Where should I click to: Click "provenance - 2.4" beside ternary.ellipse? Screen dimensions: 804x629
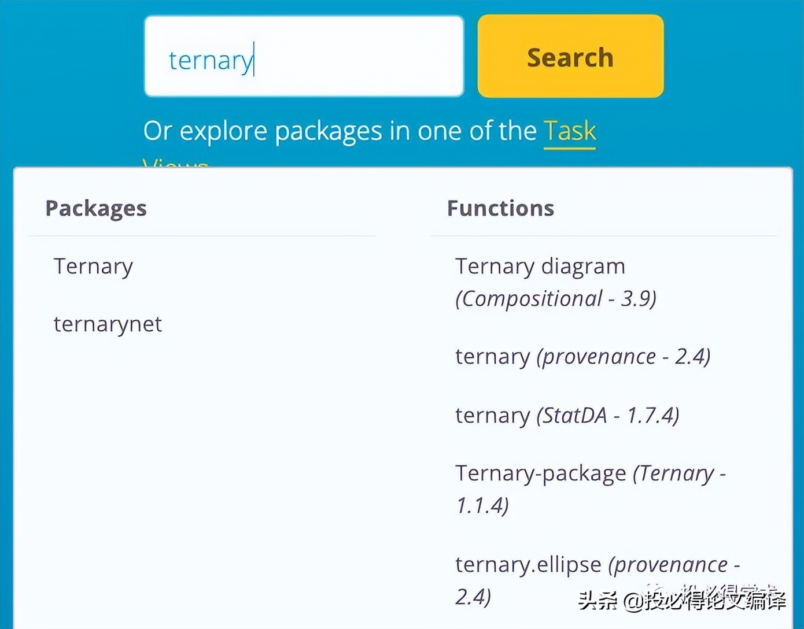(x=674, y=565)
